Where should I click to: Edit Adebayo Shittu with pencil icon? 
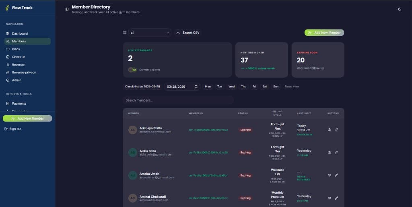(336, 130)
